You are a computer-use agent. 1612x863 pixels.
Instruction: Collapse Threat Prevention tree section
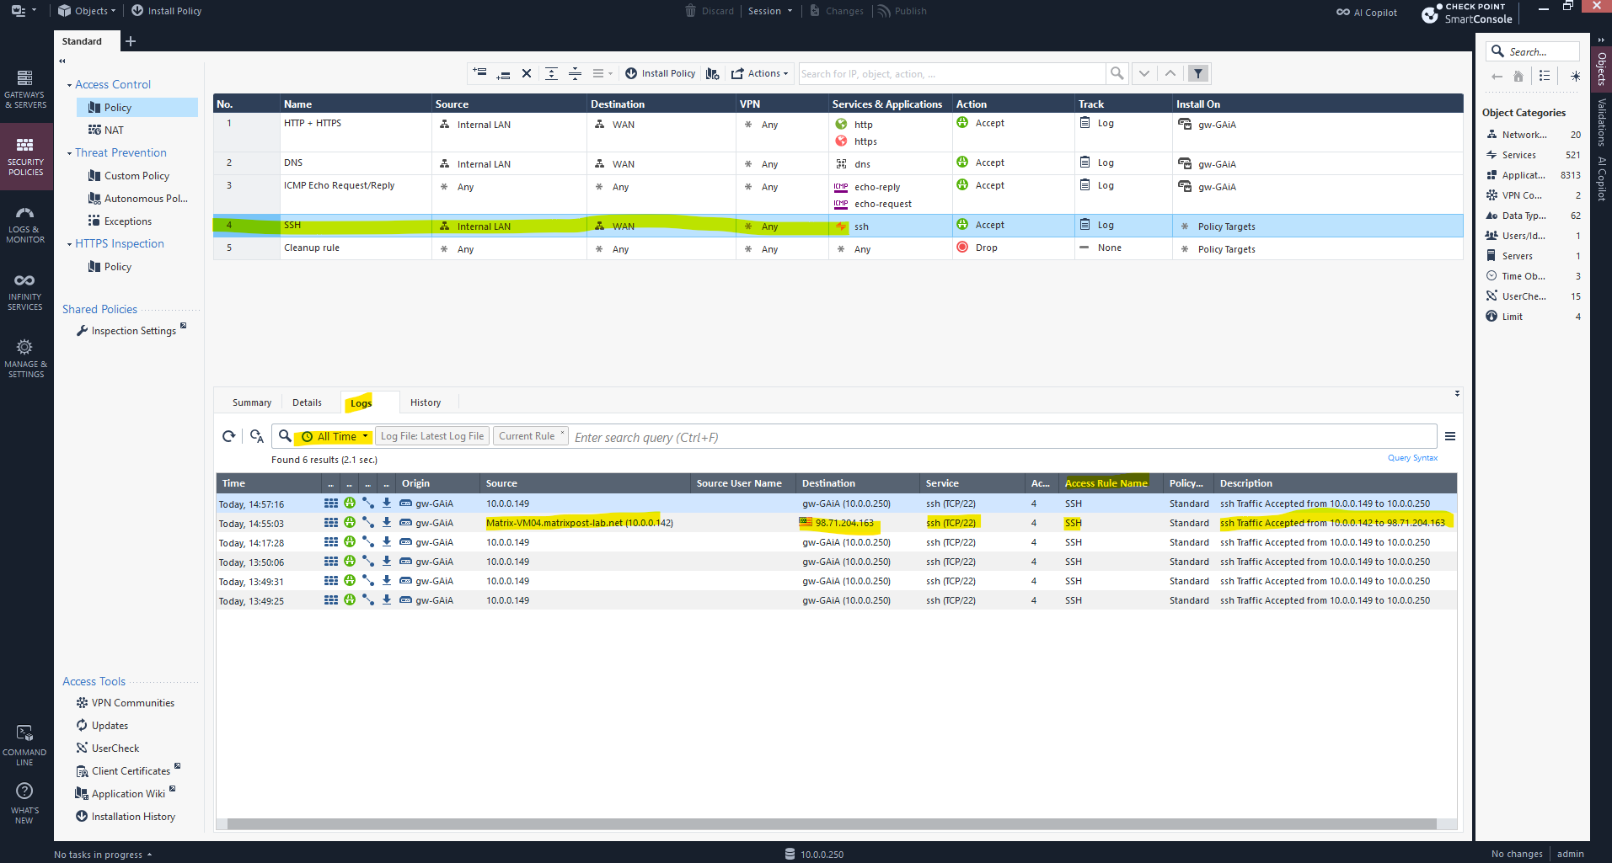[x=69, y=153]
